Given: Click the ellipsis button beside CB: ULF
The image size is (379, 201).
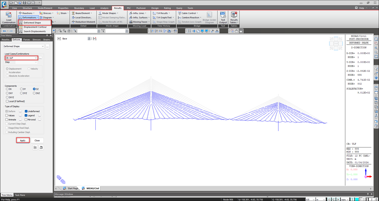Looking at the screenshot, I should click(x=40, y=58).
